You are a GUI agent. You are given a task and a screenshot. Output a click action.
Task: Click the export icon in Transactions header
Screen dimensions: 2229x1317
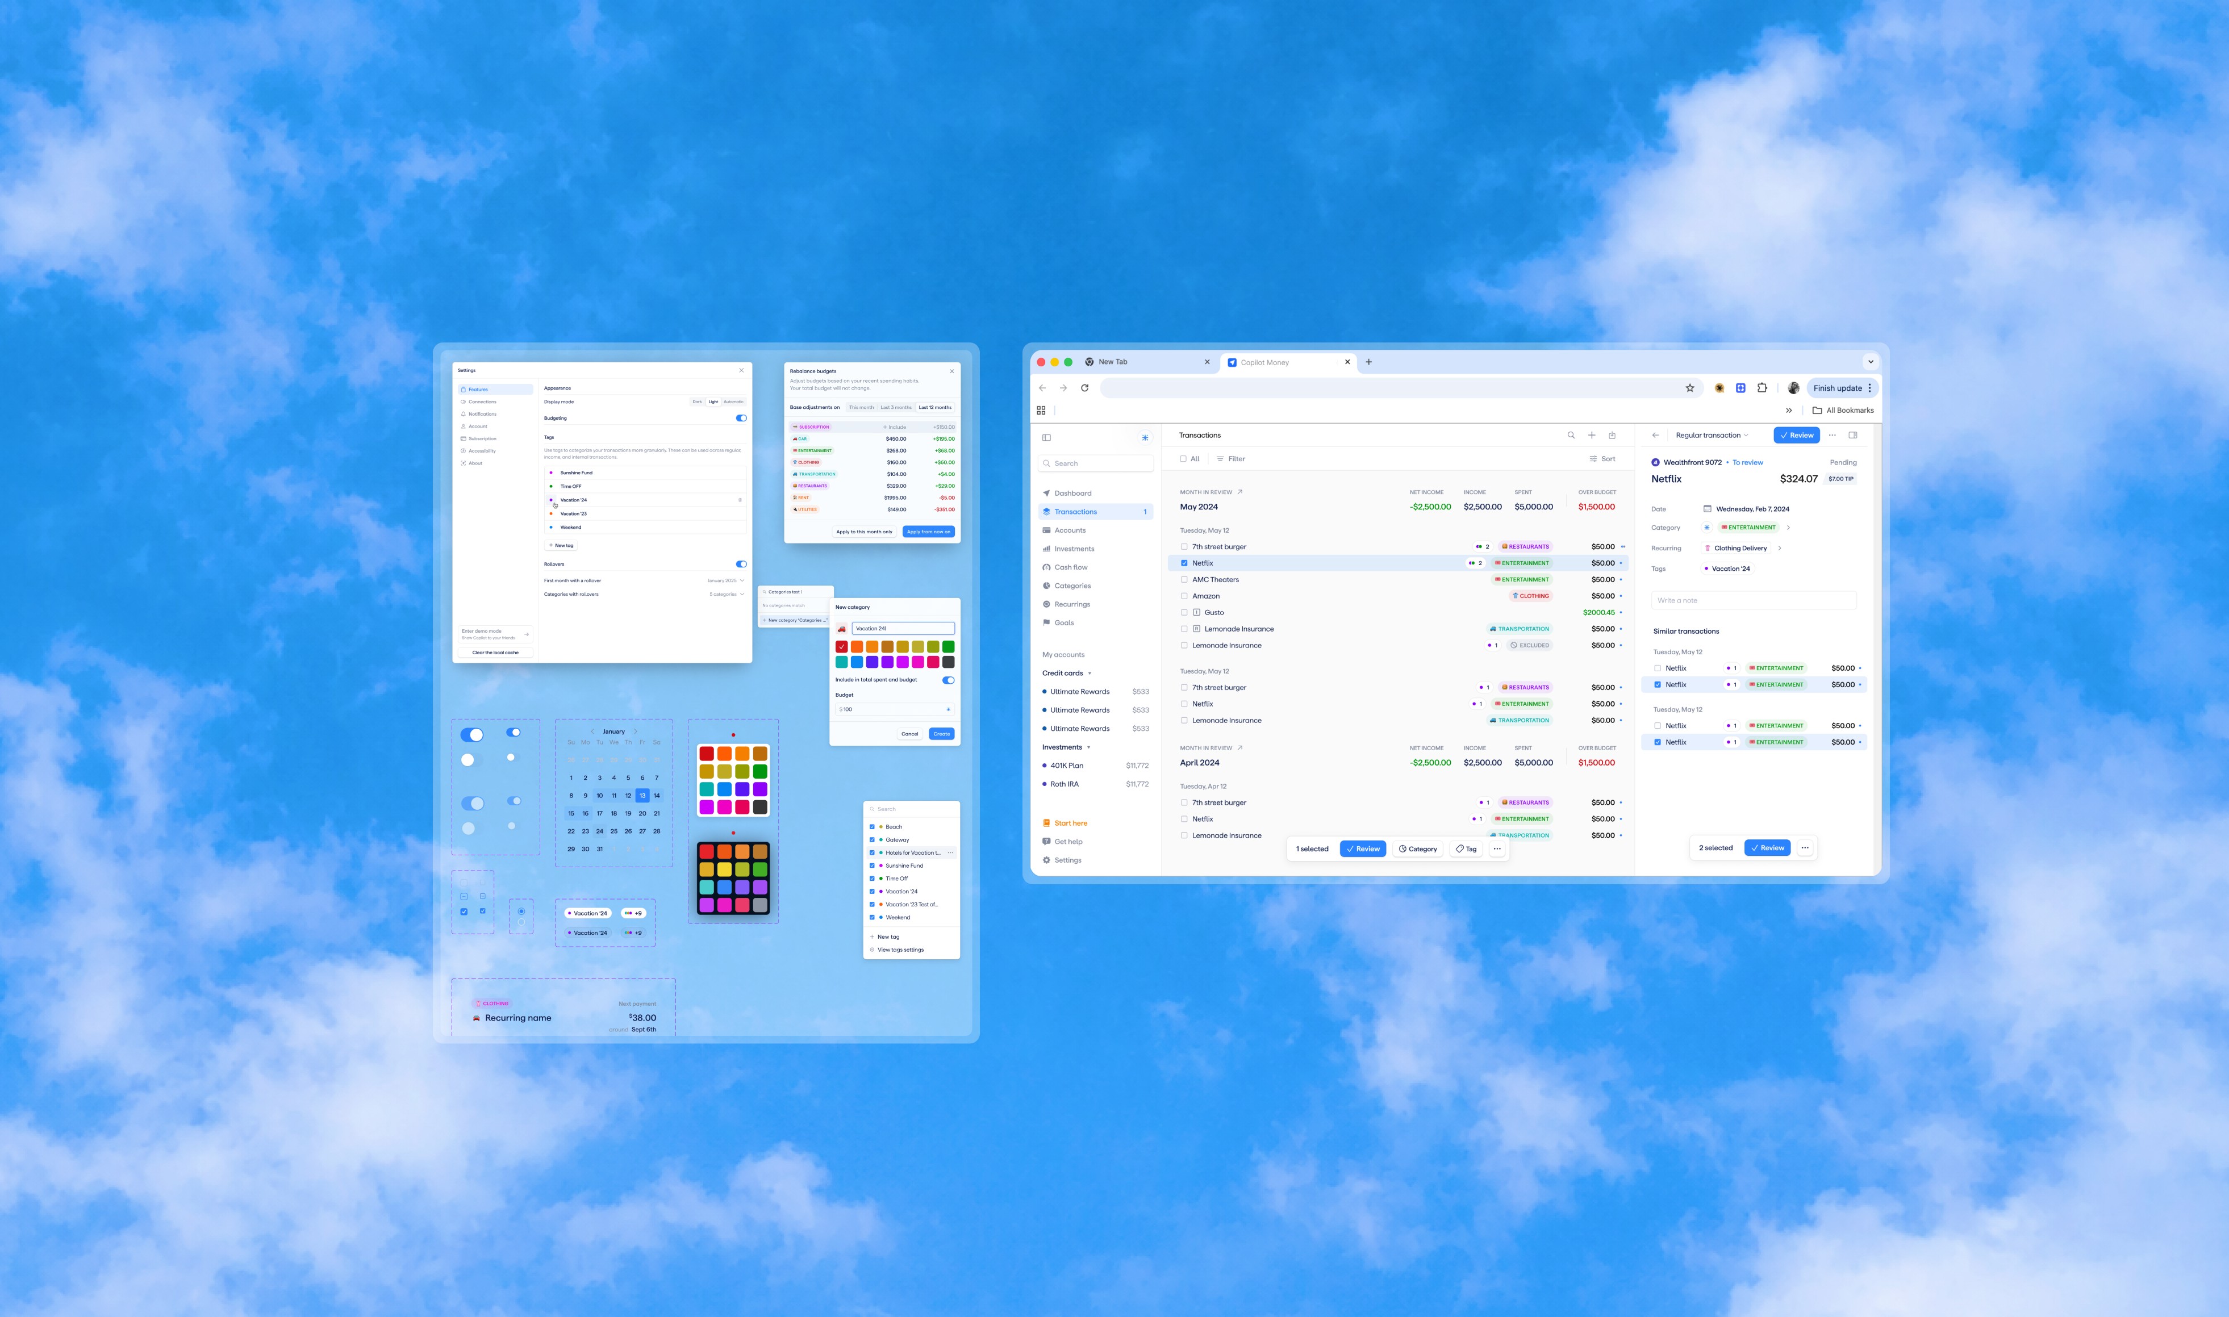tap(1612, 435)
